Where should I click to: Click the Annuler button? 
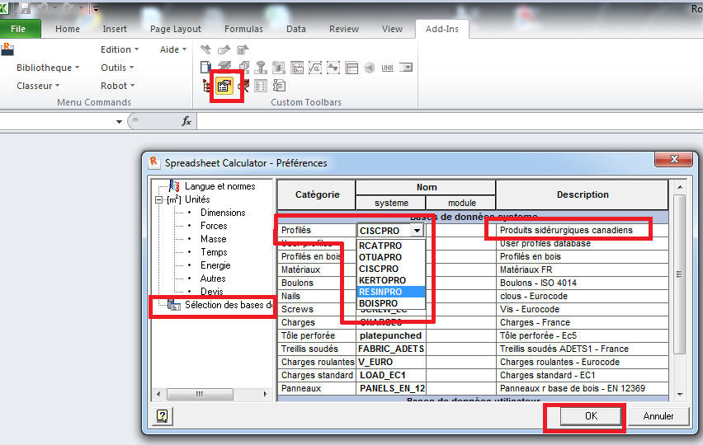658,416
